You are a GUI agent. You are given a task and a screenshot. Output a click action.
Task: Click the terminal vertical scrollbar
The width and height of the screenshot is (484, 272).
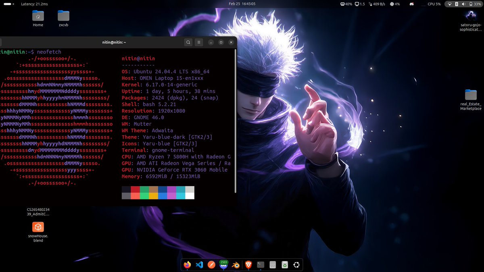click(236, 121)
